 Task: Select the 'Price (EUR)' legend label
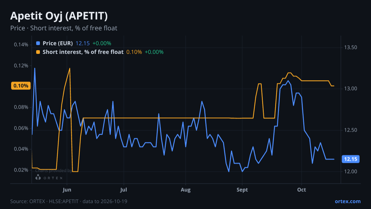(x=58, y=43)
